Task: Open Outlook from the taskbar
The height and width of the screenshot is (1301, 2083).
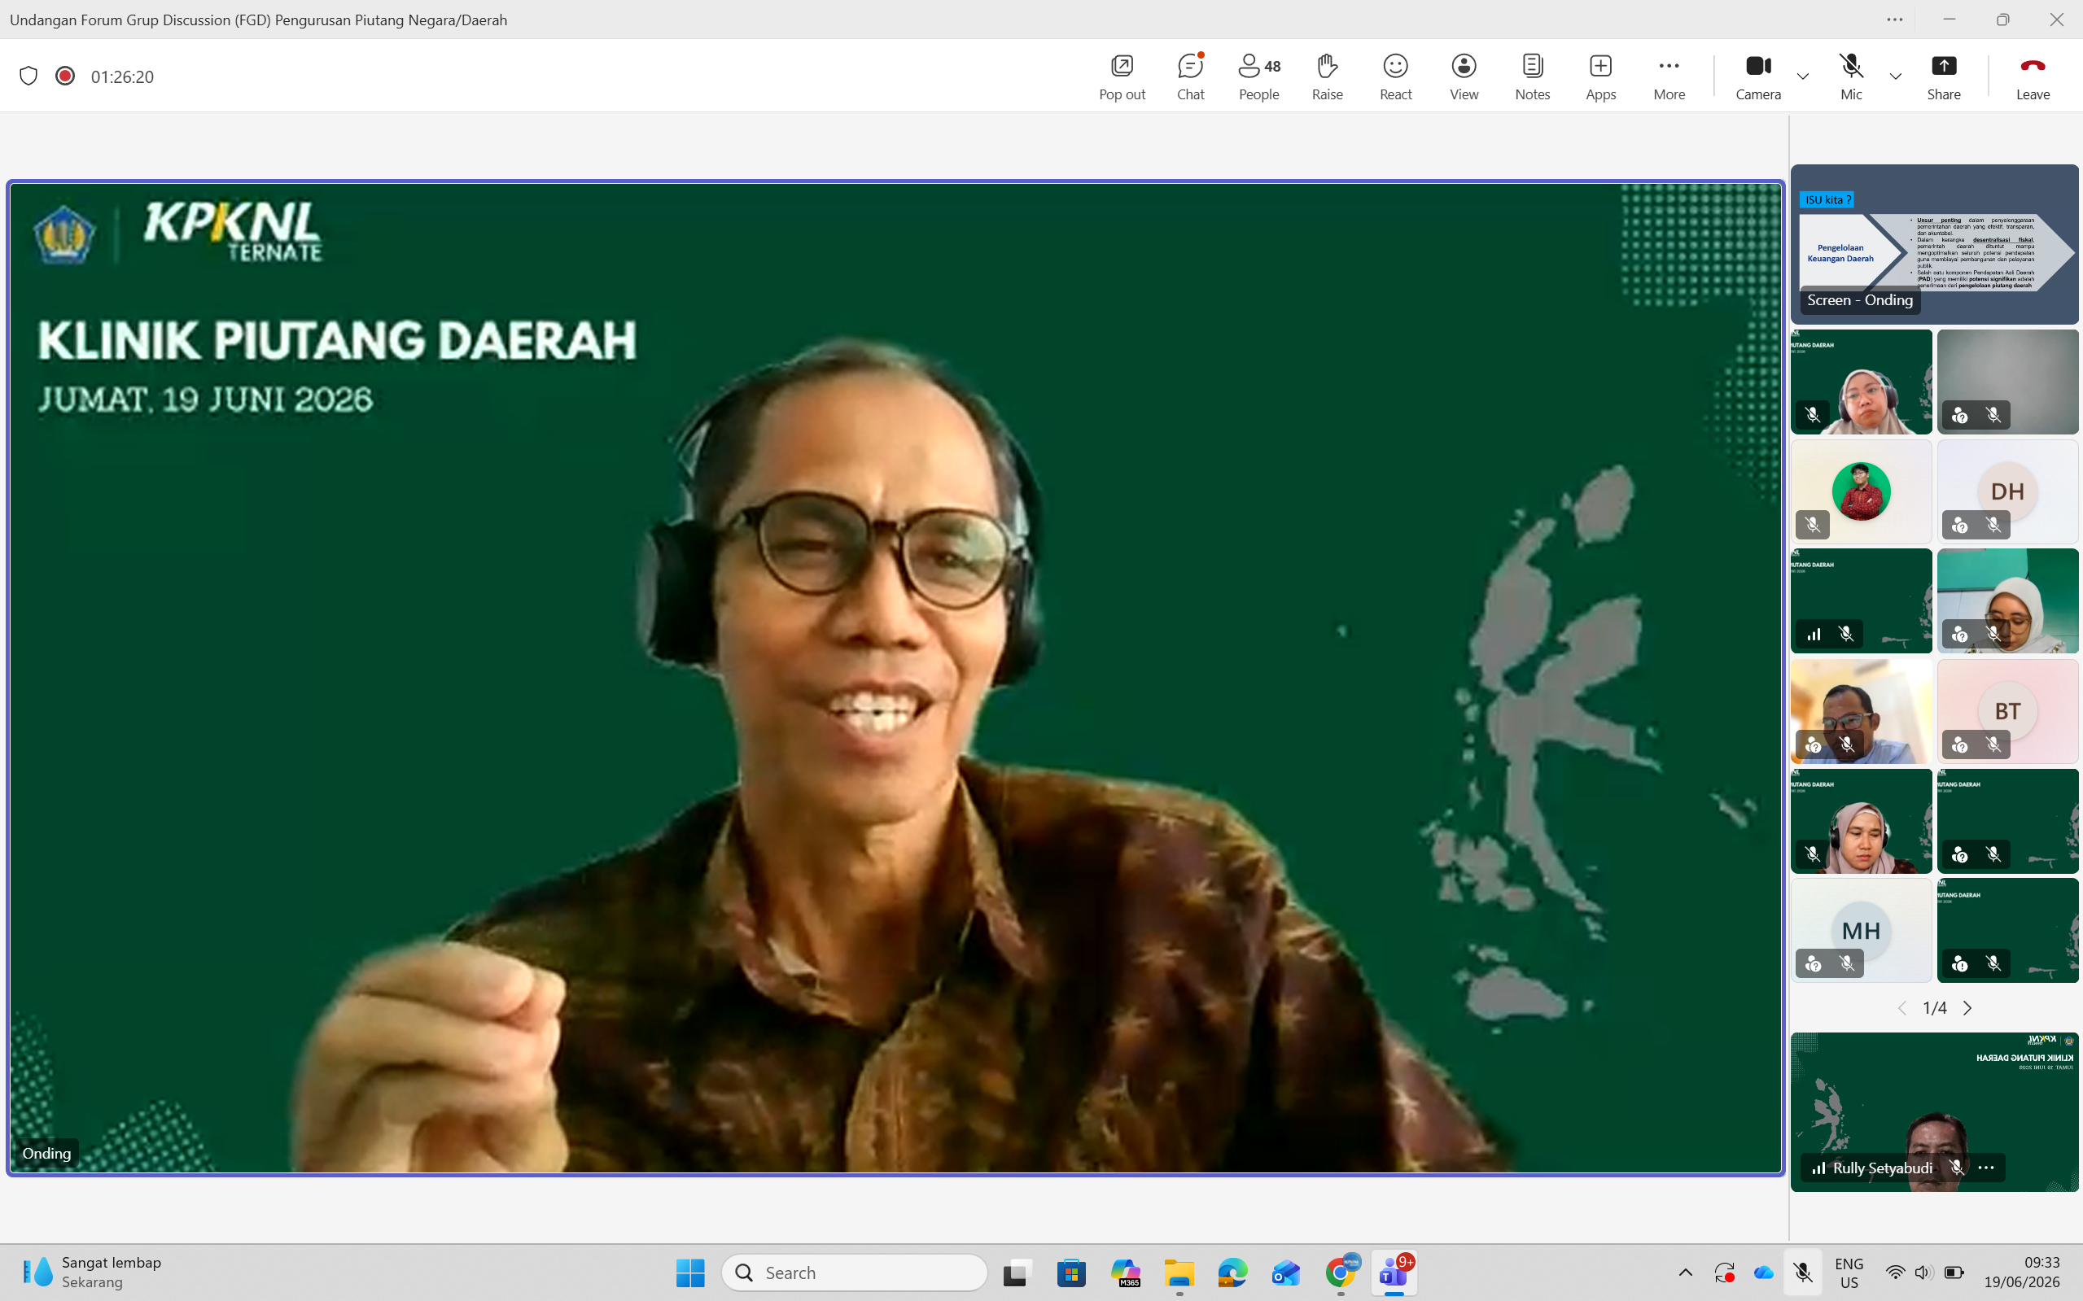Action: point(1286,1272)
